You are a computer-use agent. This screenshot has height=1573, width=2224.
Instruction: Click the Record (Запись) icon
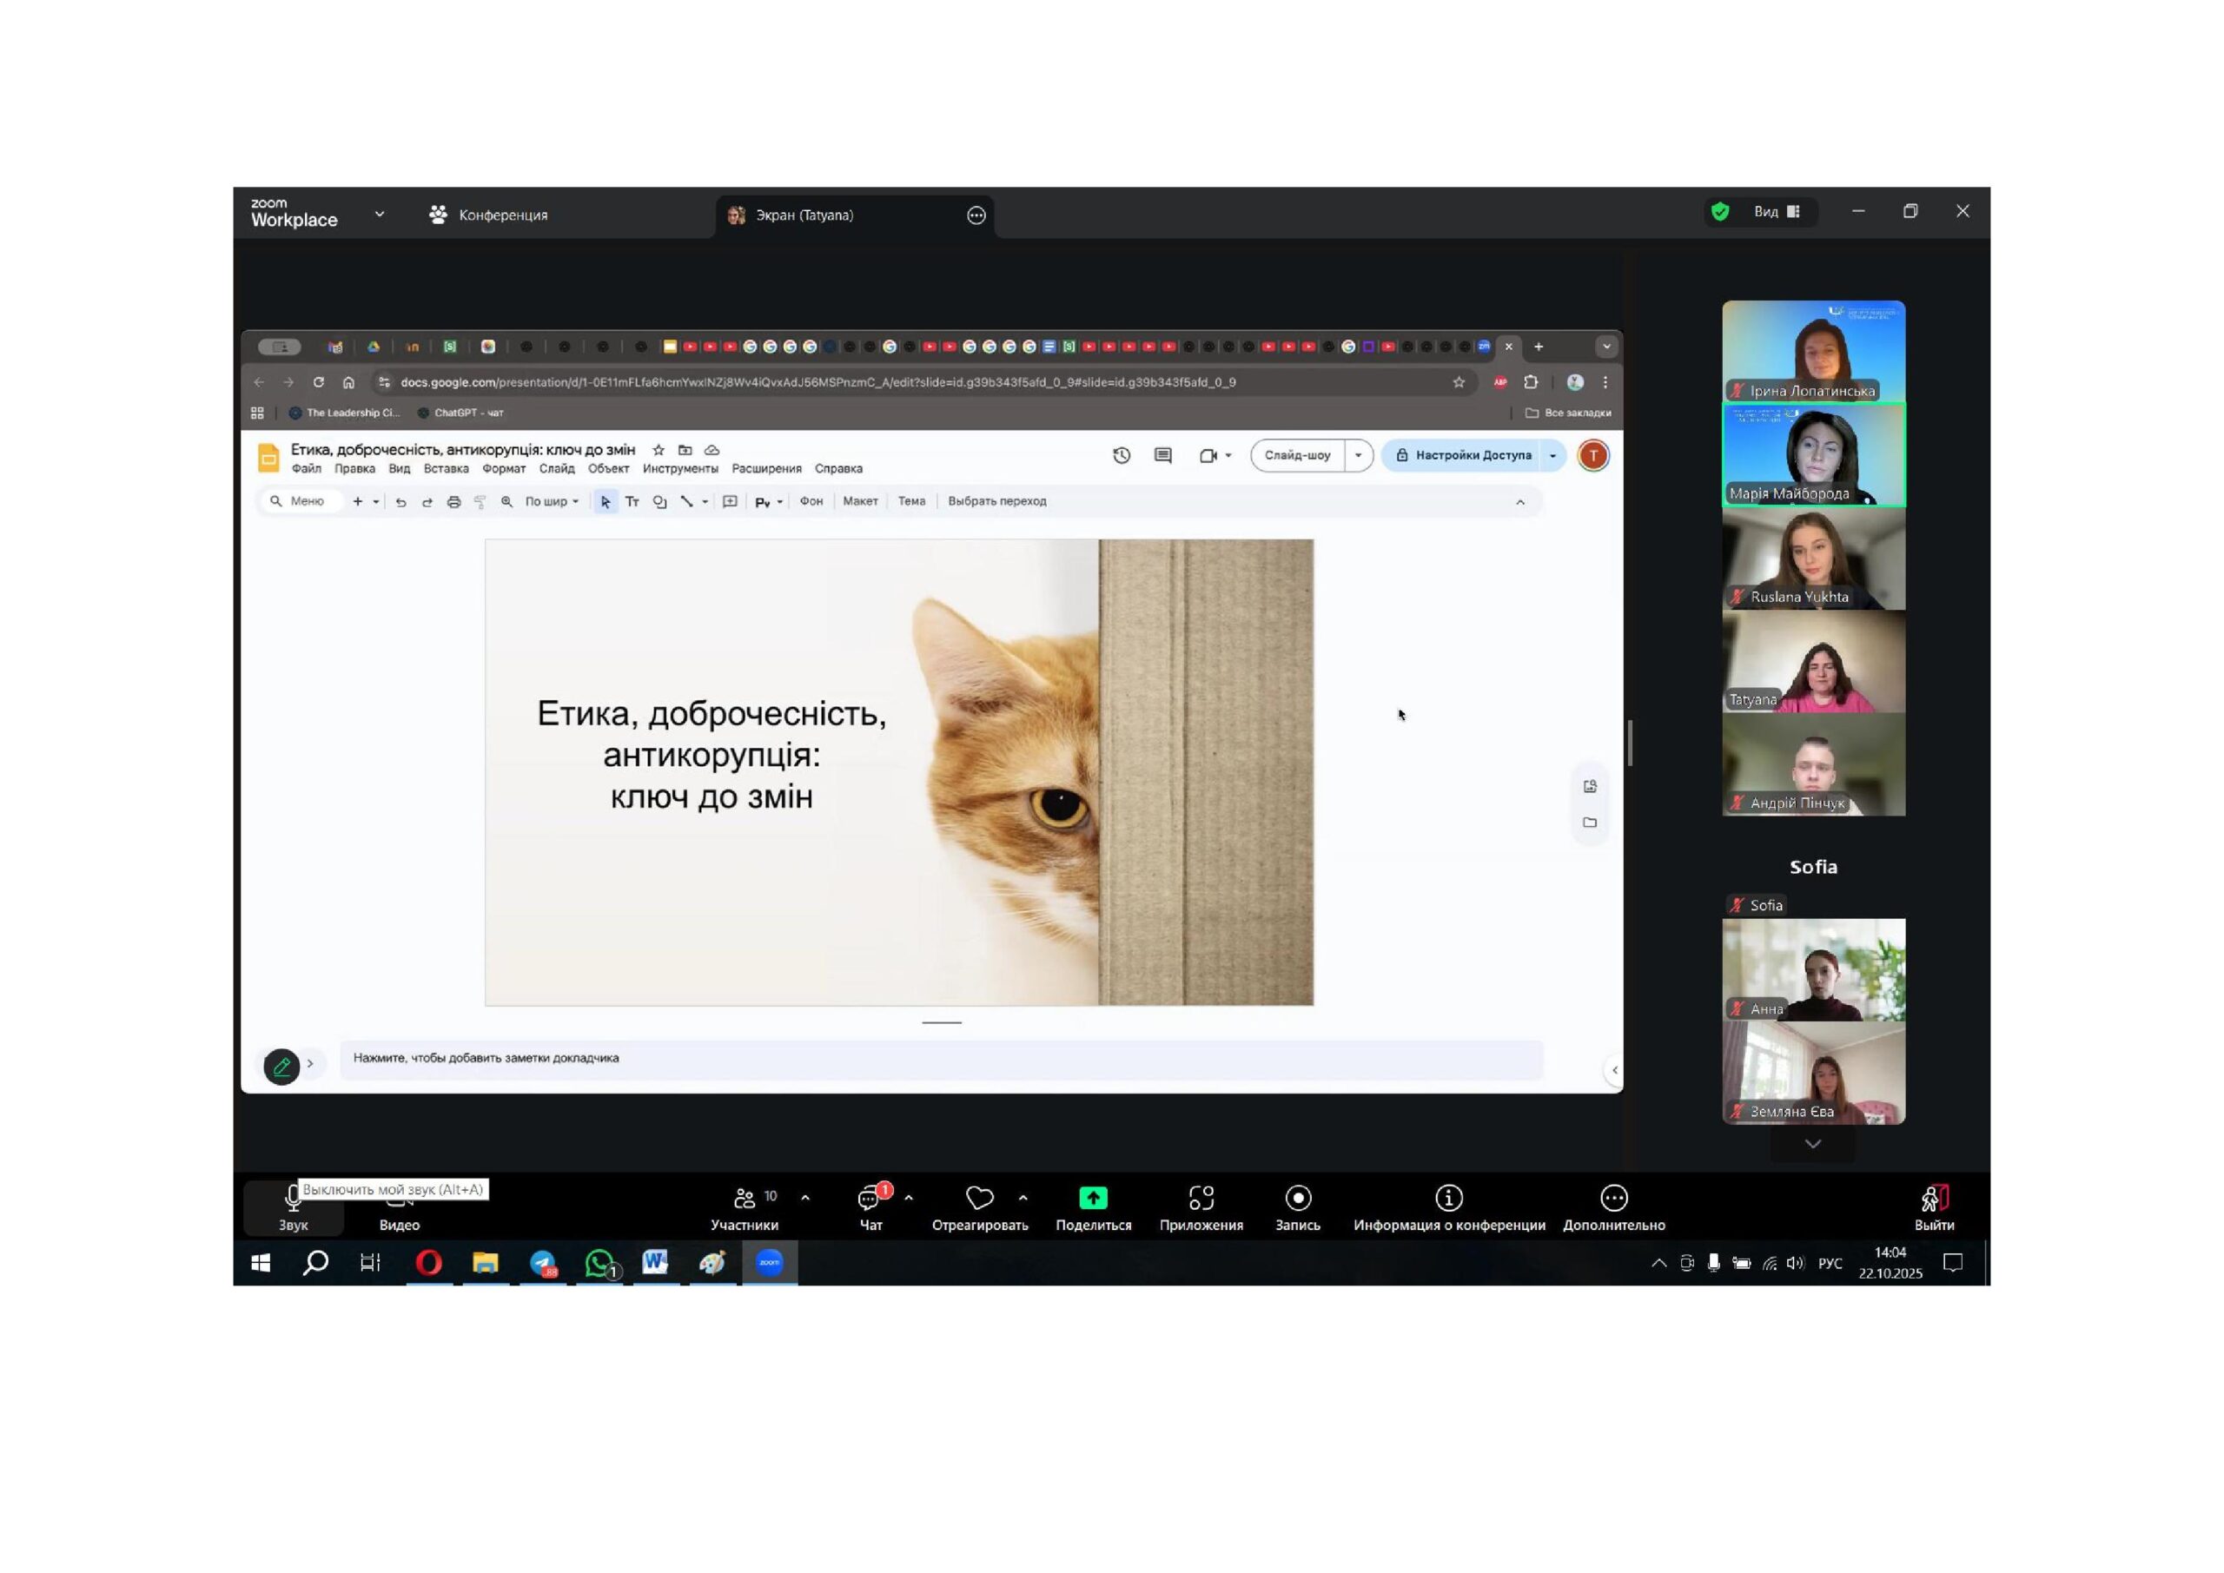(1298, 1198)
